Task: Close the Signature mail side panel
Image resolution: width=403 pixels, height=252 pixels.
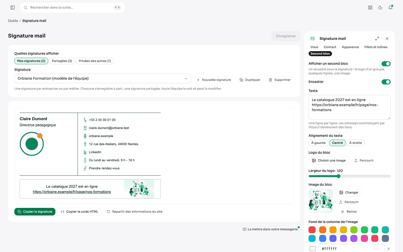Action: (387, 39)
